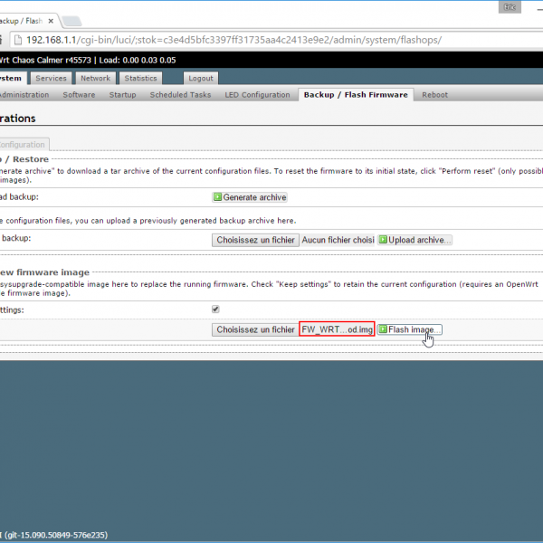543x543 pixels.
Task: Click the Upload archive button
Action: [x=414, y=240]
